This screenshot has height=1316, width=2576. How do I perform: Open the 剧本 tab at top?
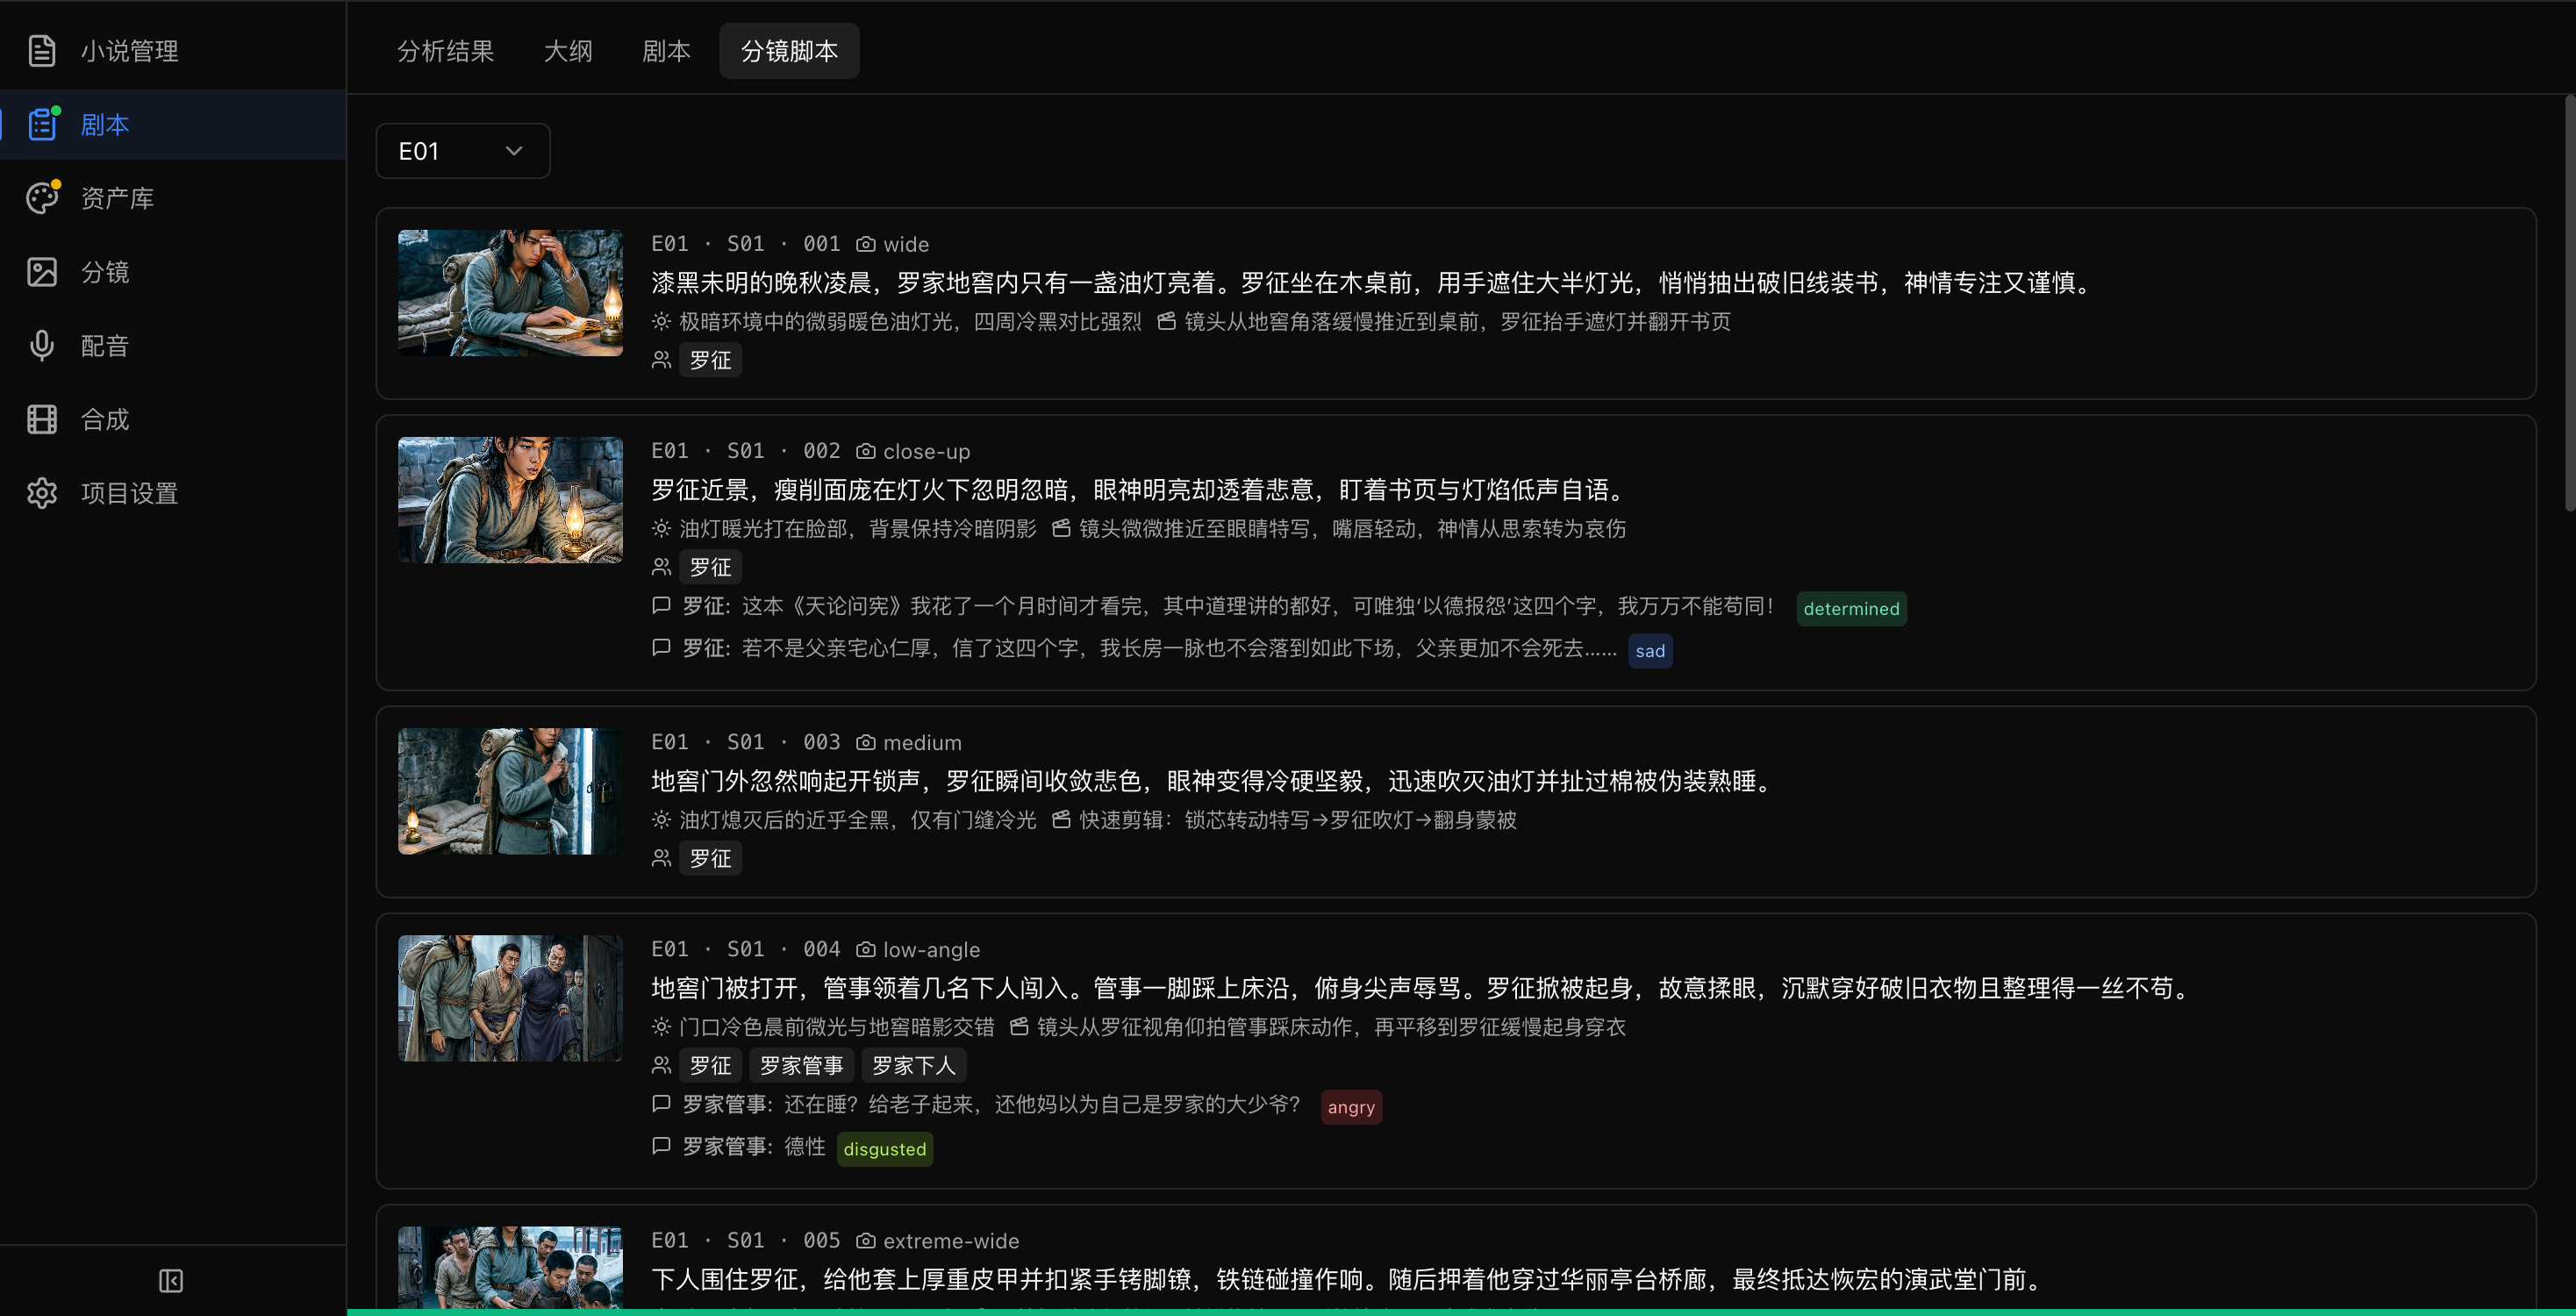click(666, 51)
